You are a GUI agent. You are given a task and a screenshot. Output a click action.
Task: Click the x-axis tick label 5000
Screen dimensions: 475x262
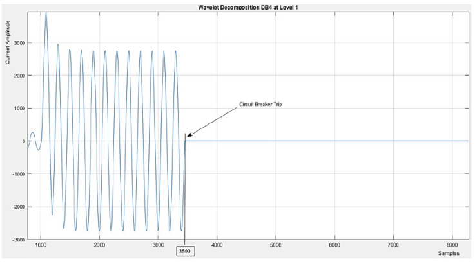pyautogui.click(x=276, y=245)
